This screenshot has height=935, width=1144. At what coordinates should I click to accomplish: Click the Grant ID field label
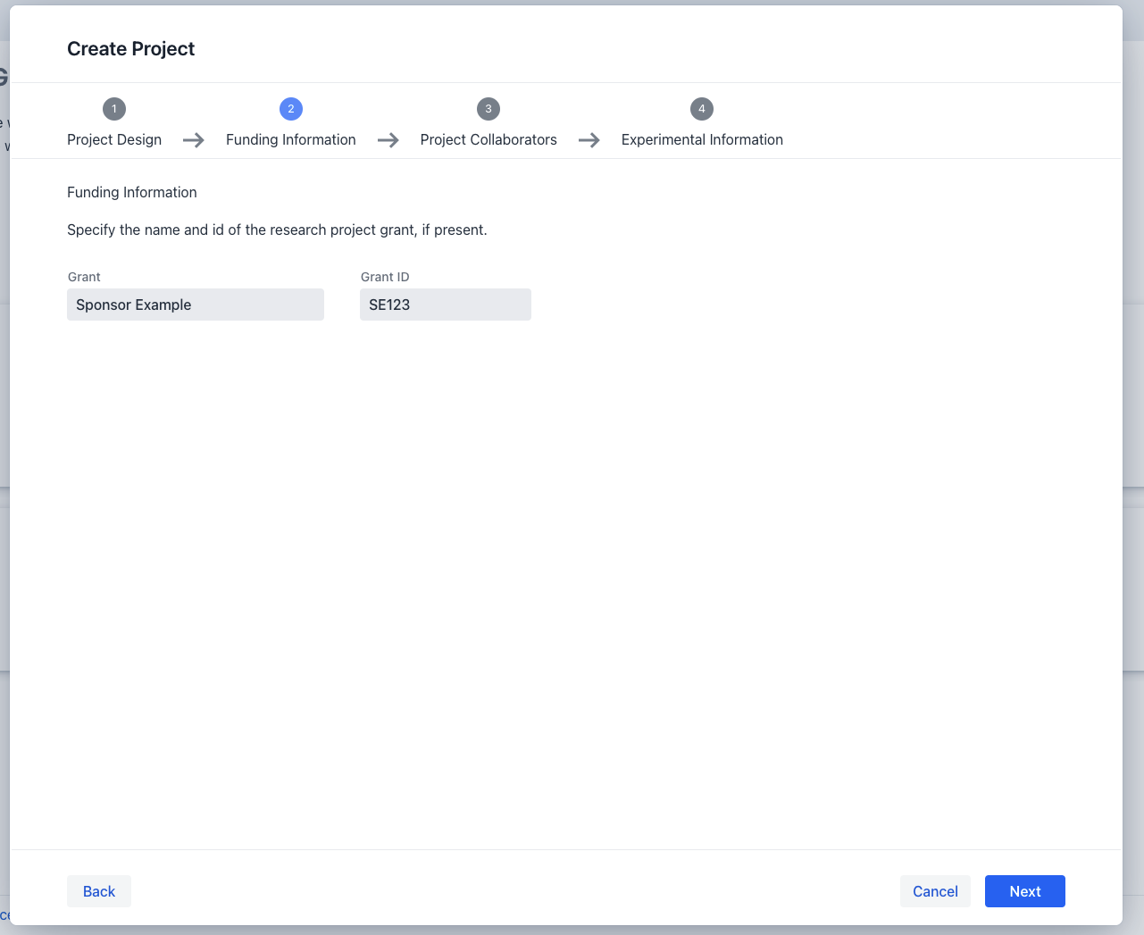[385, 277]
